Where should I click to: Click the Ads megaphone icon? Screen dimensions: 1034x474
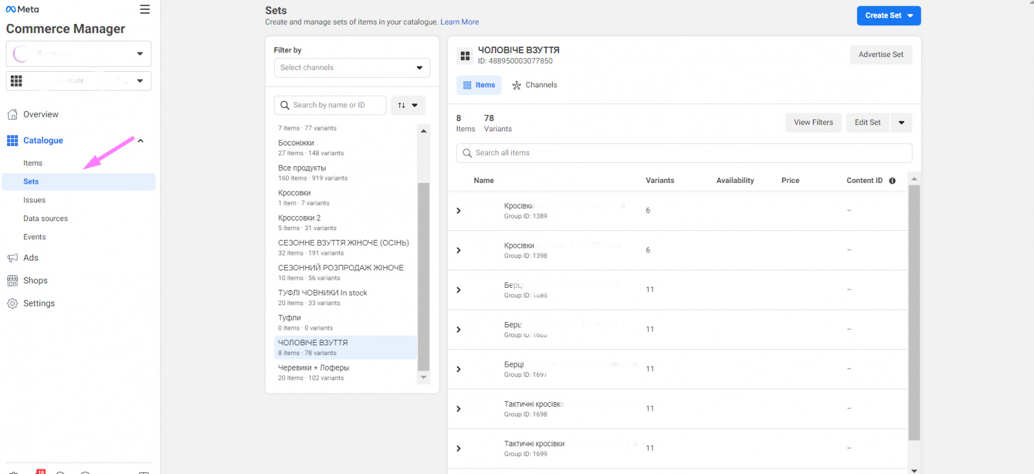tap(12, 258)
